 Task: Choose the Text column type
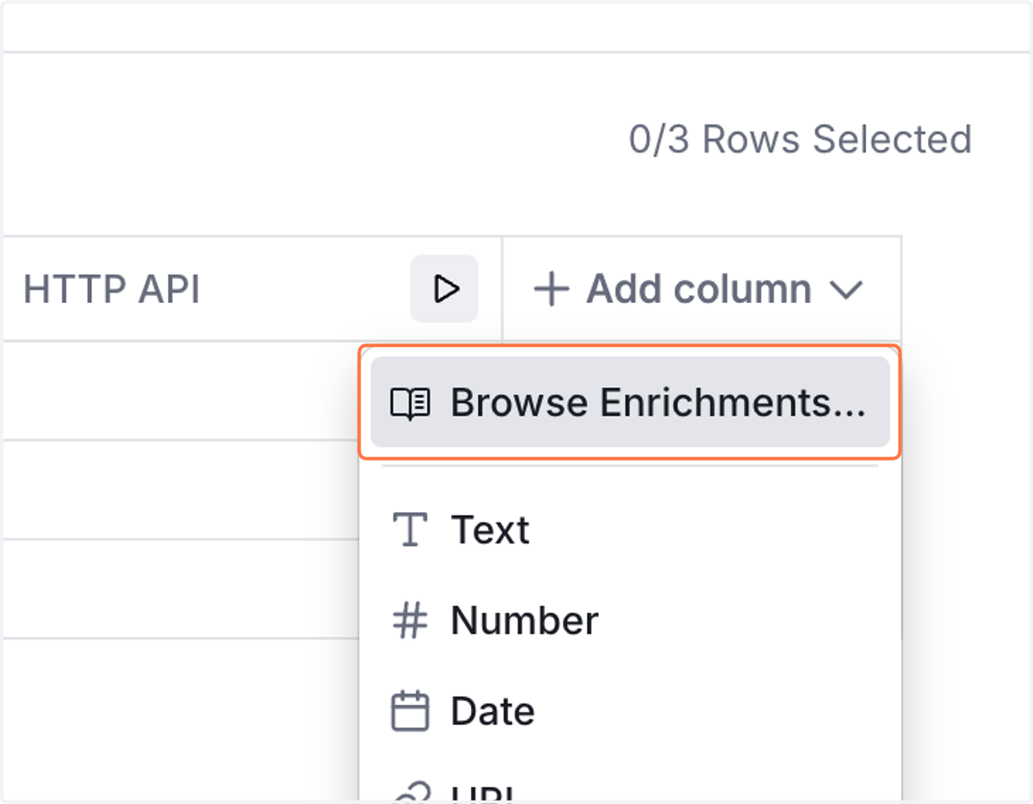point(630,529)
